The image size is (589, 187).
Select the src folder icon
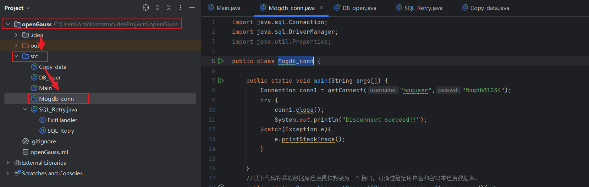point(26,56)
